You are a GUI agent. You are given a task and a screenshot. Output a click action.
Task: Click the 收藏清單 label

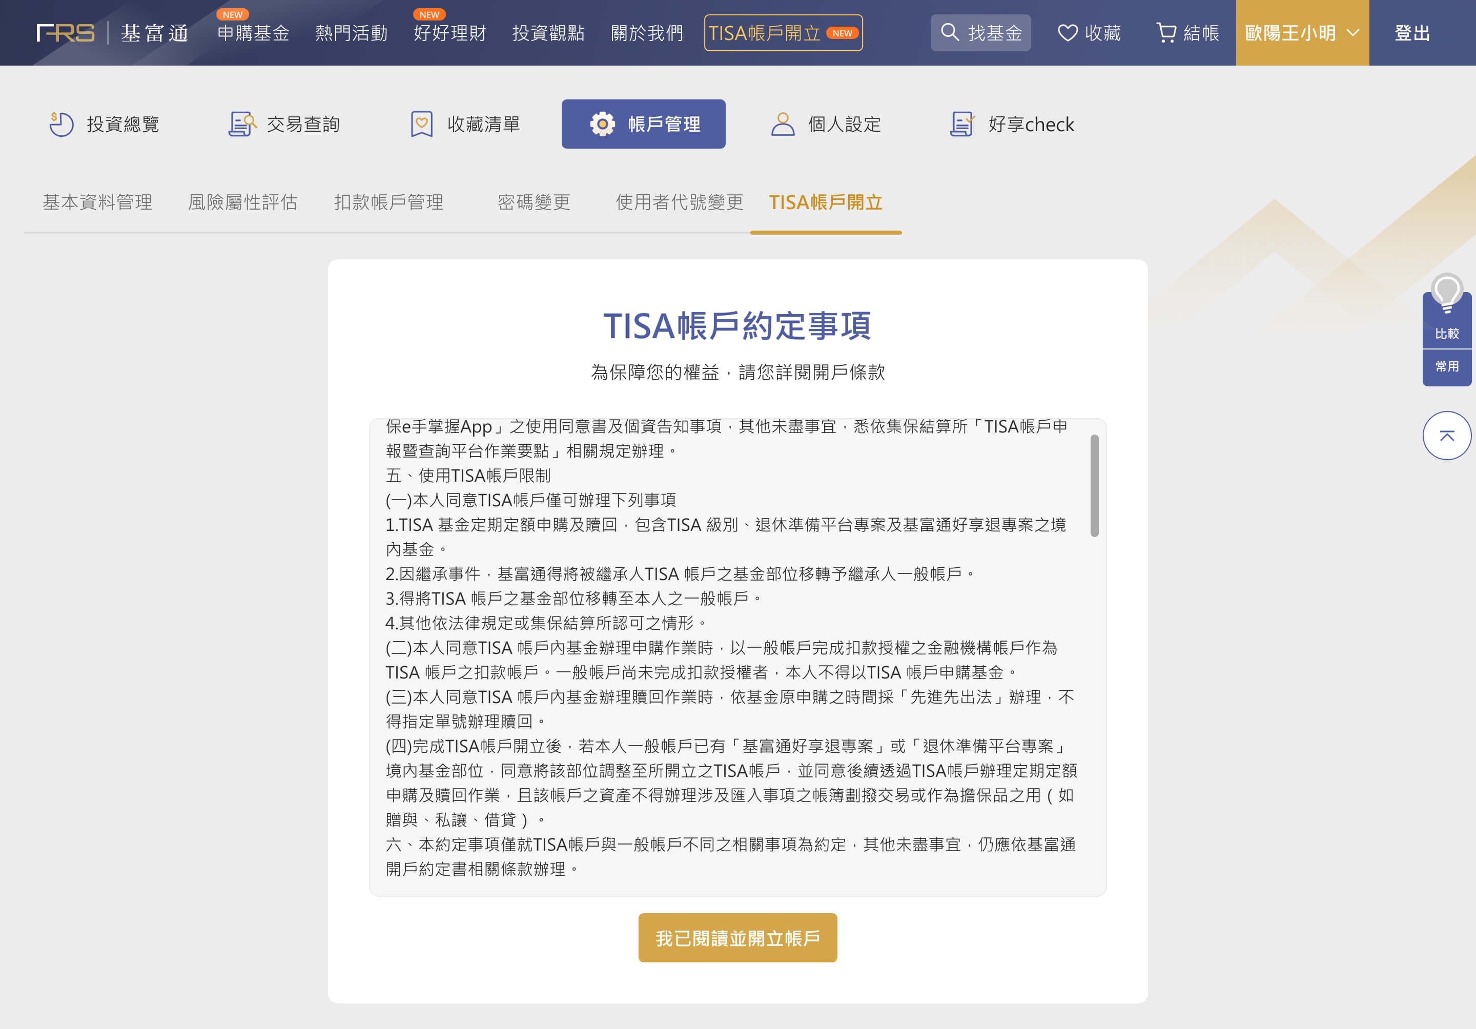[483, 124]
